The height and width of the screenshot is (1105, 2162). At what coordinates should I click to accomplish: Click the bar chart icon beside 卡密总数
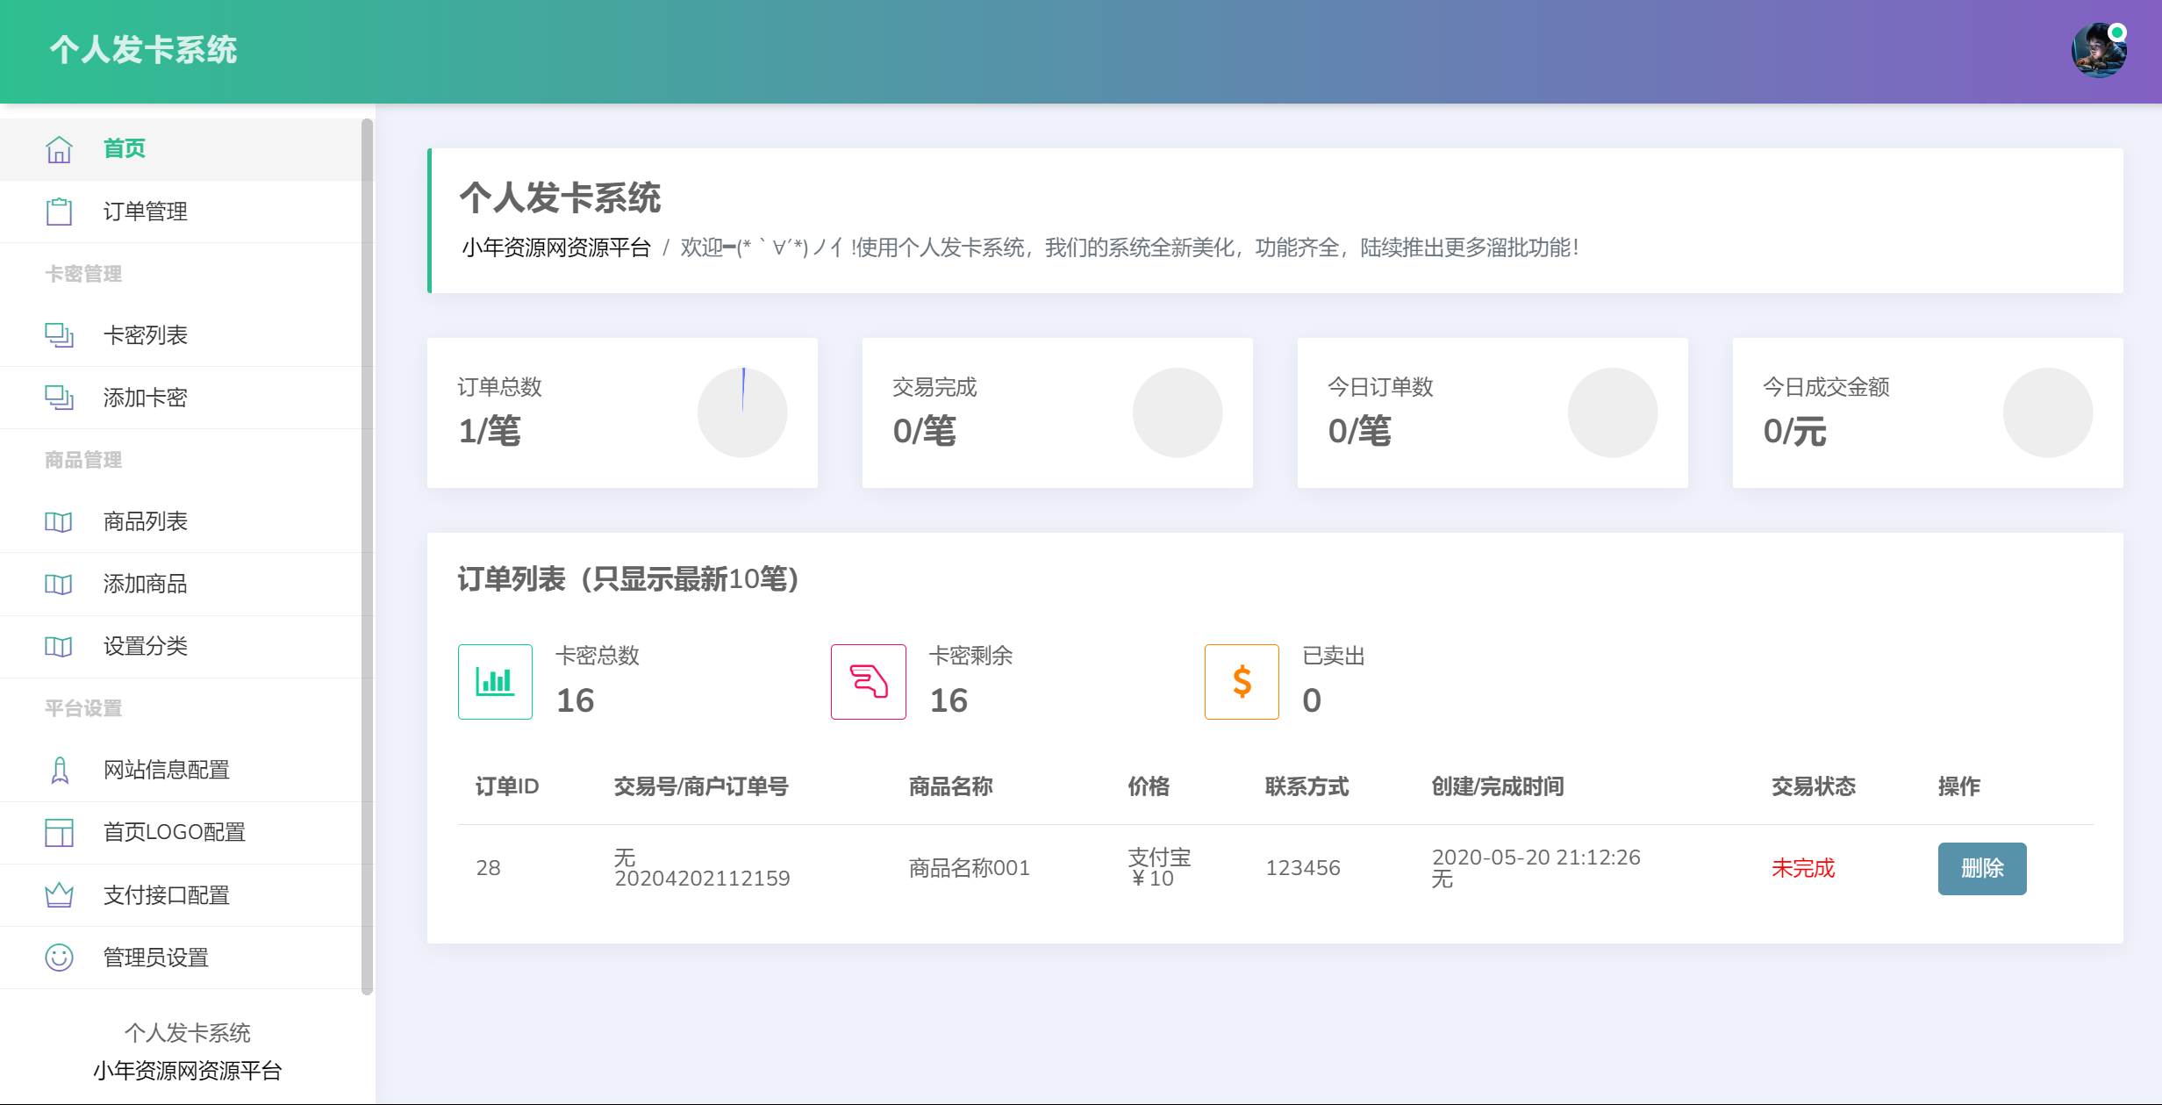tap(495, 681)
